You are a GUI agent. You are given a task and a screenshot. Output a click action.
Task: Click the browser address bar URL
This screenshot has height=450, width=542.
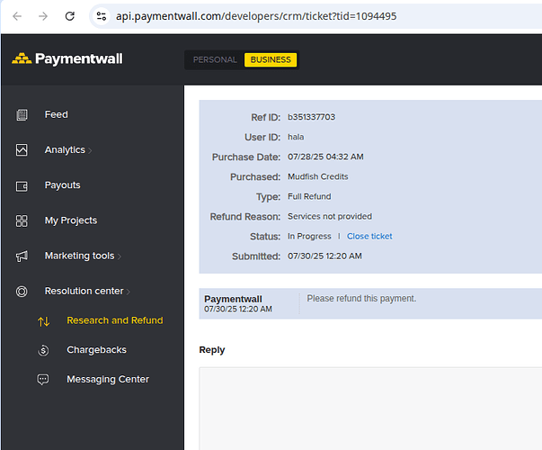(x=256, y=16)
